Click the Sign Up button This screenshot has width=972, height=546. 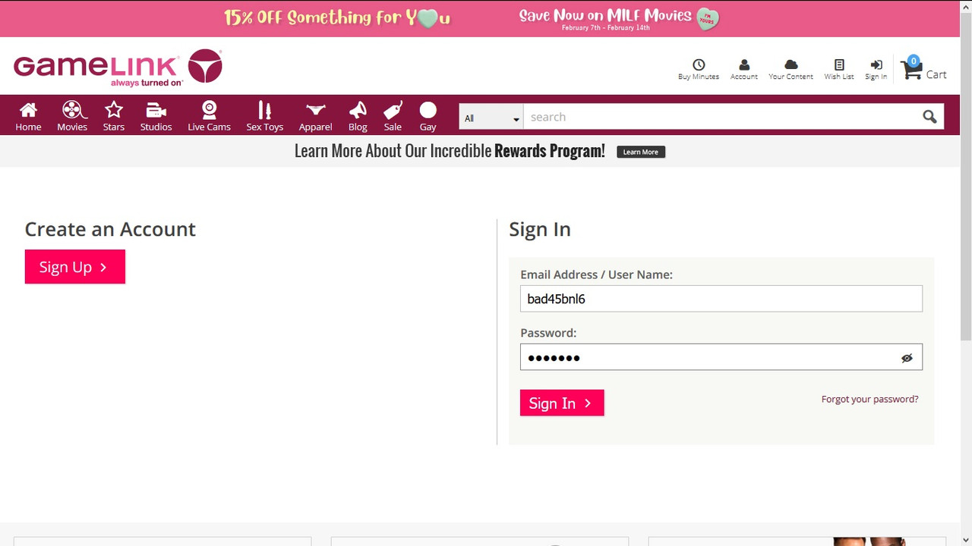tap(75, 267)
